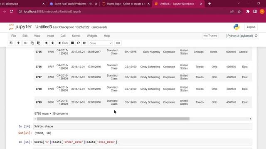Open the cell type Code dropdown
Viewport: 266px width, 149px height.
(101, 43)
